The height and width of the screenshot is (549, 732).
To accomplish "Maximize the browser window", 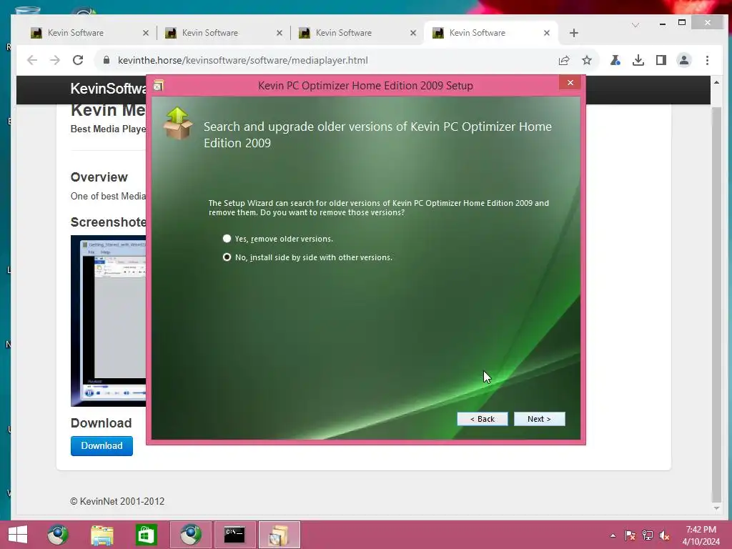I will click(682, 23).
